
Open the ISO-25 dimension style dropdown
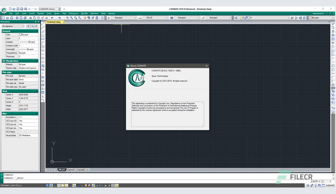pyautogui.click(x=156, y=18)
